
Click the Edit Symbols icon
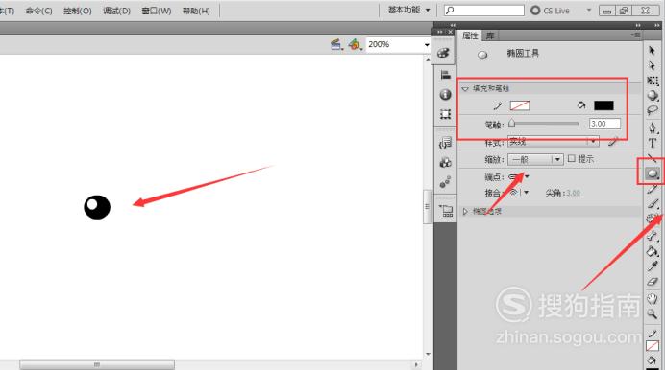tap(355, 44)
